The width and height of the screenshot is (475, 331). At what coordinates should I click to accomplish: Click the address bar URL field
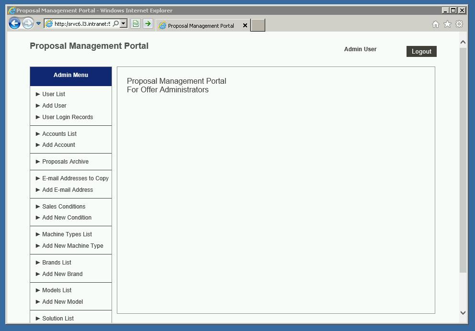coord(82,23)
